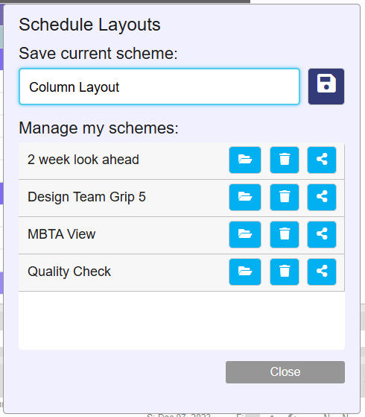The image size is (365, 417).
Task: Select the 2 week look ahead label
Action: point(83,160)
